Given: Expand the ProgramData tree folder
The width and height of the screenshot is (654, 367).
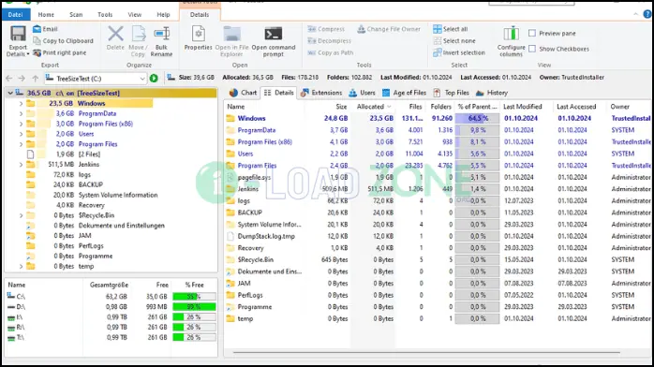Looking at the screenshot, I should 21,113.
